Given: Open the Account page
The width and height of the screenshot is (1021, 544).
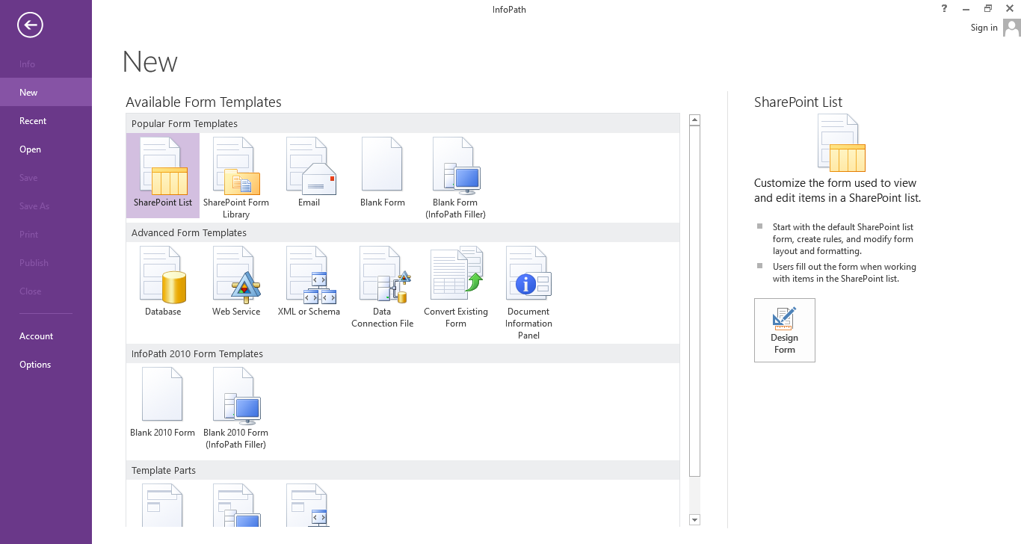Looking at the screenshot, I should pos(37,336).
